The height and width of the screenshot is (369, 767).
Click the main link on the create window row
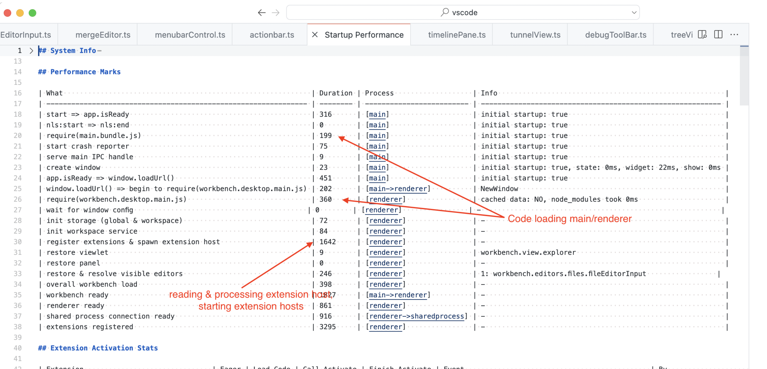(x=377, y=168)
